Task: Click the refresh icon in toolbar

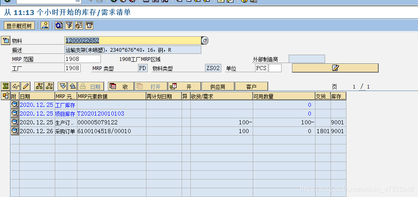Action: tap(59, 25)
